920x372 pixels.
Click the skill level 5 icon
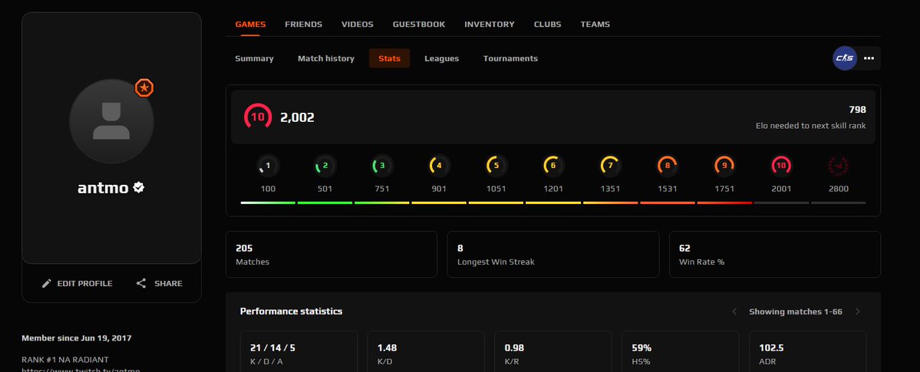[496, 166]
